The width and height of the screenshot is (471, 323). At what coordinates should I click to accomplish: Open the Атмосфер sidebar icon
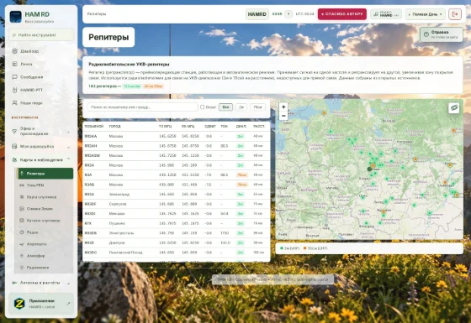tap(22, 256)
